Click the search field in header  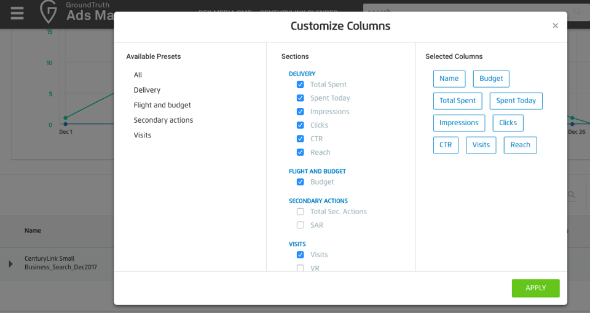coord(467,11)
